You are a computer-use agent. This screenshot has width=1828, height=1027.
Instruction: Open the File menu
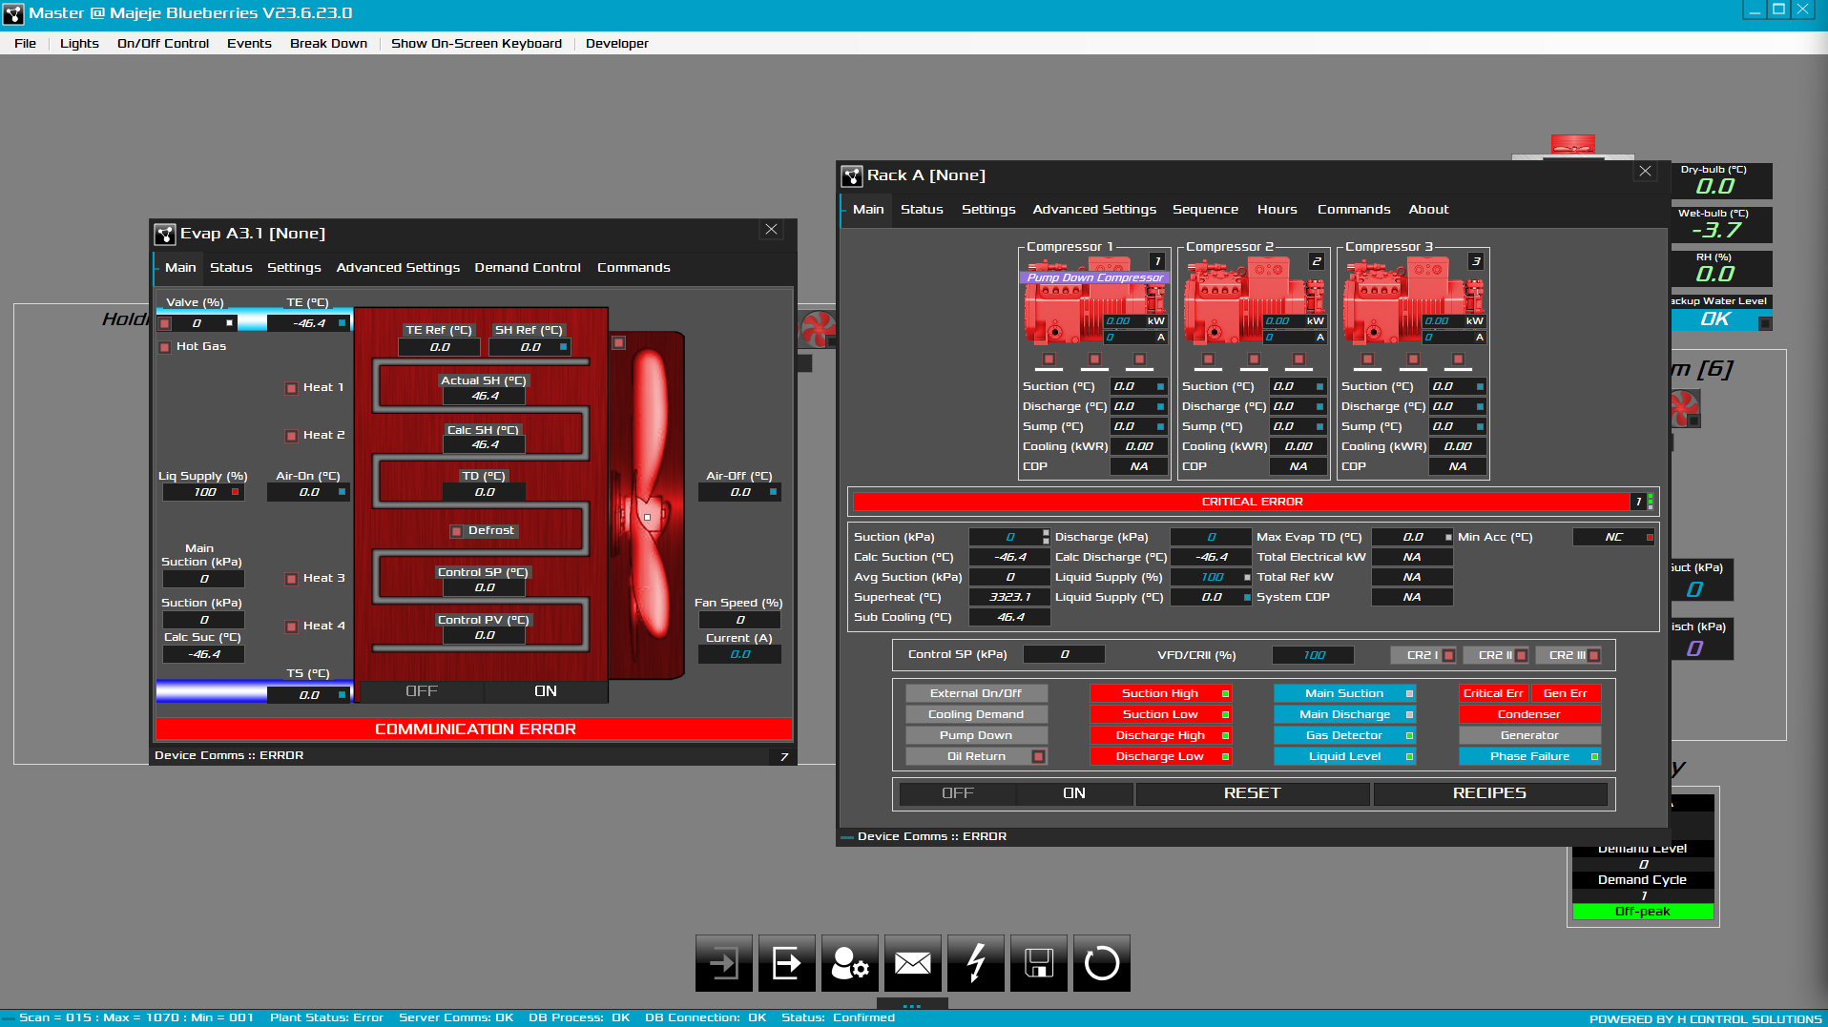click(26, 44)
